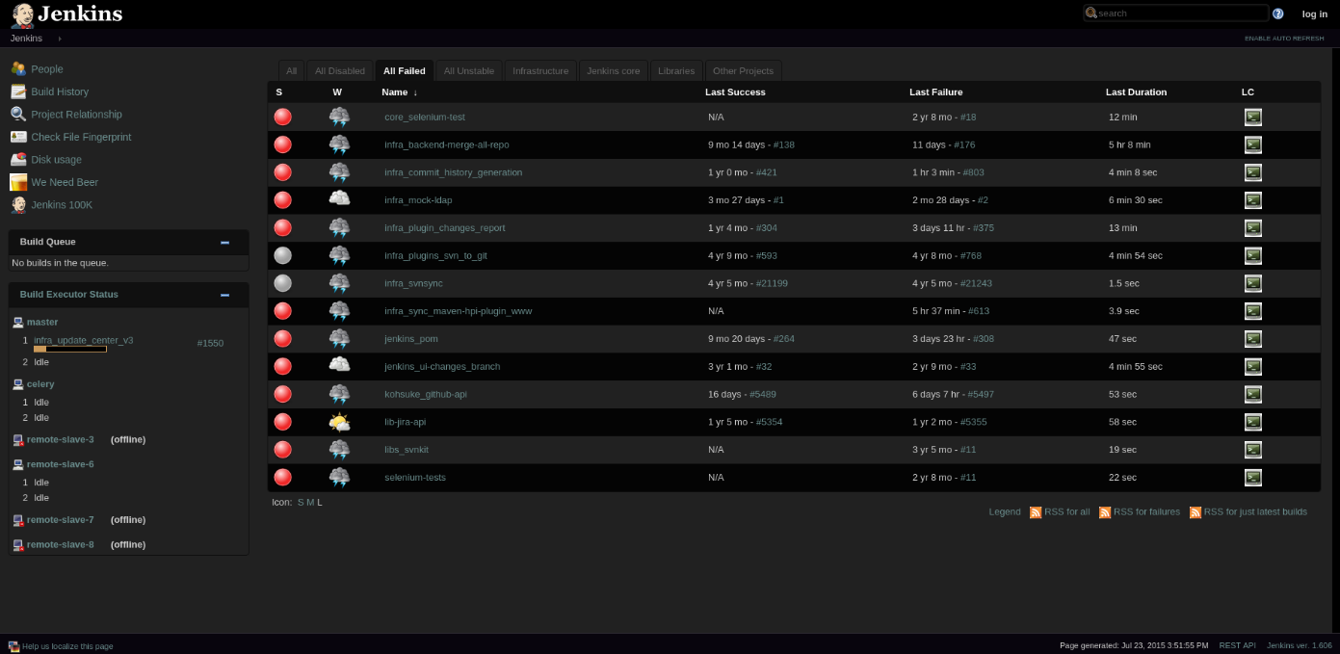Viewport: 1340px width, 654px height.
Task: Click the localize this page icon
Action: tap(13, 646)
